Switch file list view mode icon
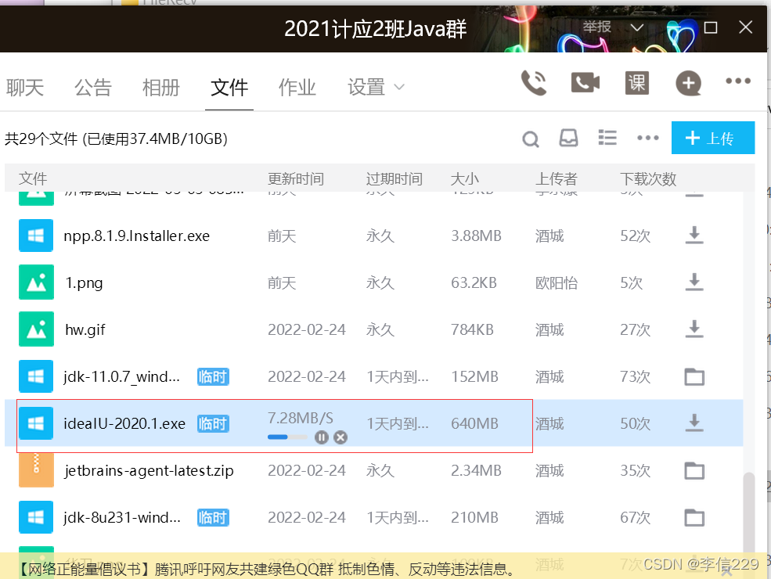The width and height of the screenshot is (771, 579). point(607,138)
